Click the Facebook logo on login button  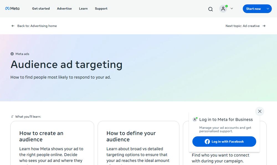(207, 141)
